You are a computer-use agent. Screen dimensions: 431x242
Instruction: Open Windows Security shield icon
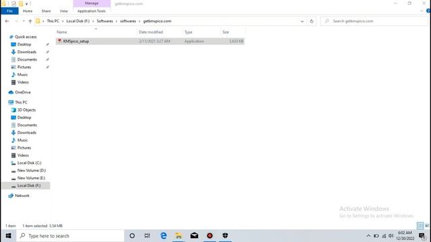point(225,236)
